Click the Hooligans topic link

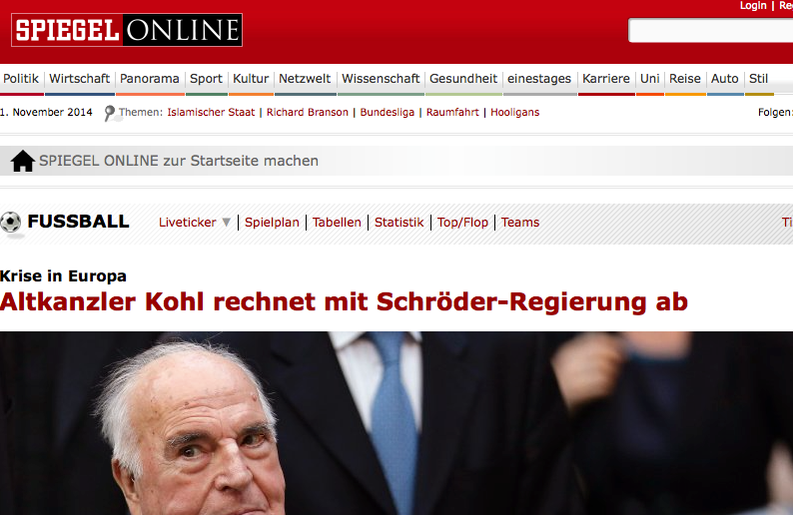tap(514, 112)
